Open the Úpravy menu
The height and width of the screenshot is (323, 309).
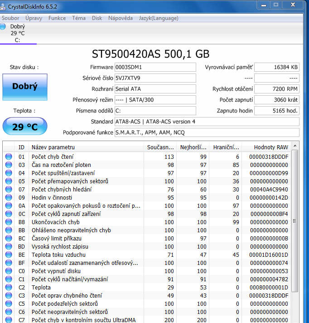34,18
